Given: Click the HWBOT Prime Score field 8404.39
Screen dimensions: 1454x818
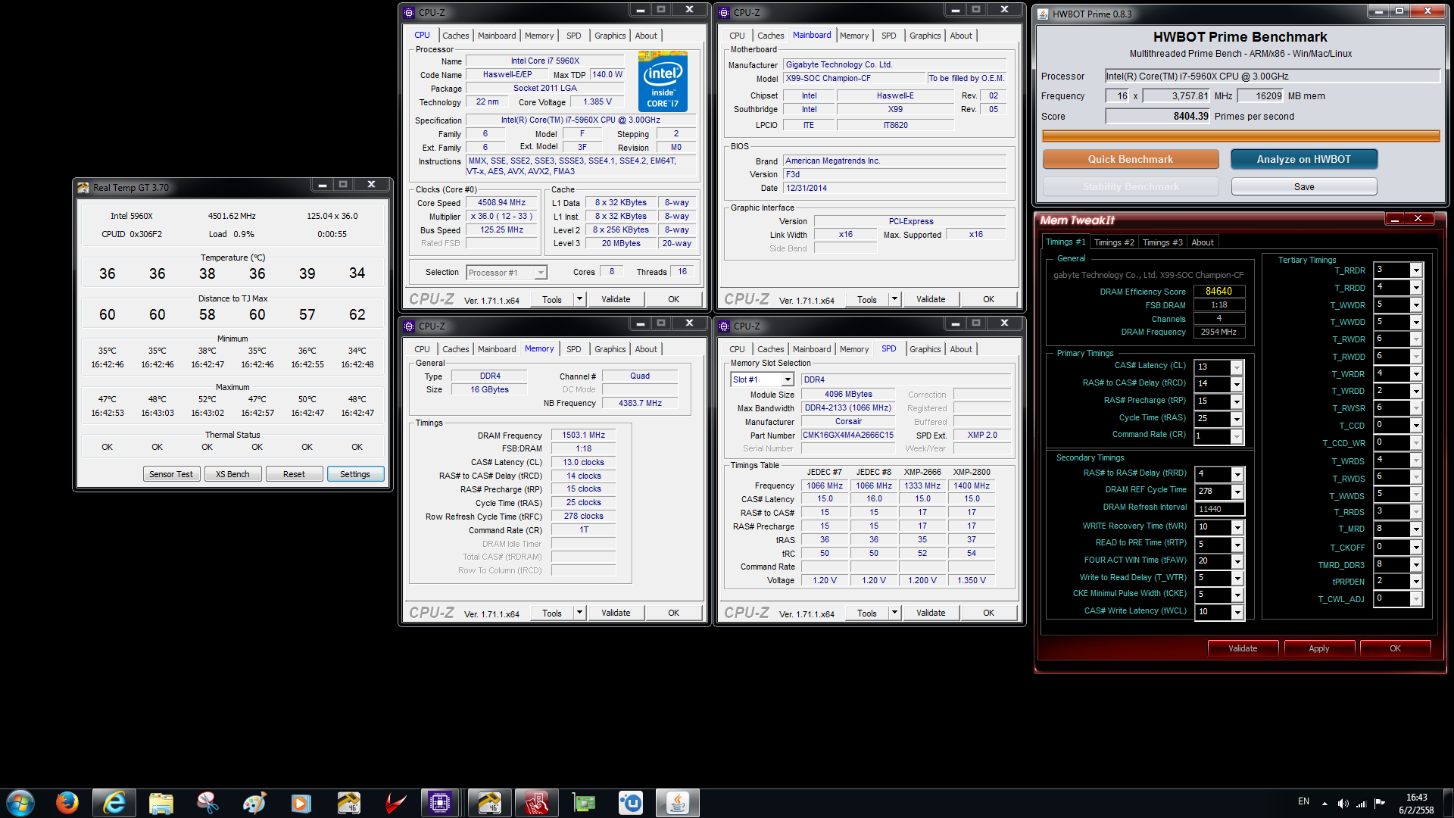Looking at the screenshot, I should pyautogui.click(x=1158, y=116).
